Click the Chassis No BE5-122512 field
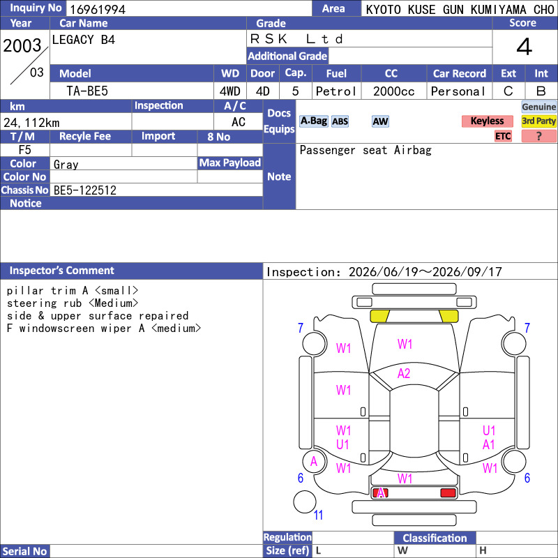Image resolution: width=558 pixels, height=558 pixels. tap(156, 190)
